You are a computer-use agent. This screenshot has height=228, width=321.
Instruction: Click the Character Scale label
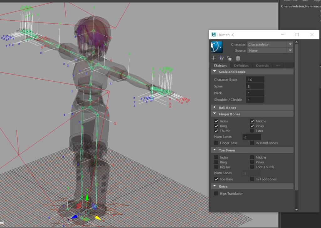click(x=226, y=80)
